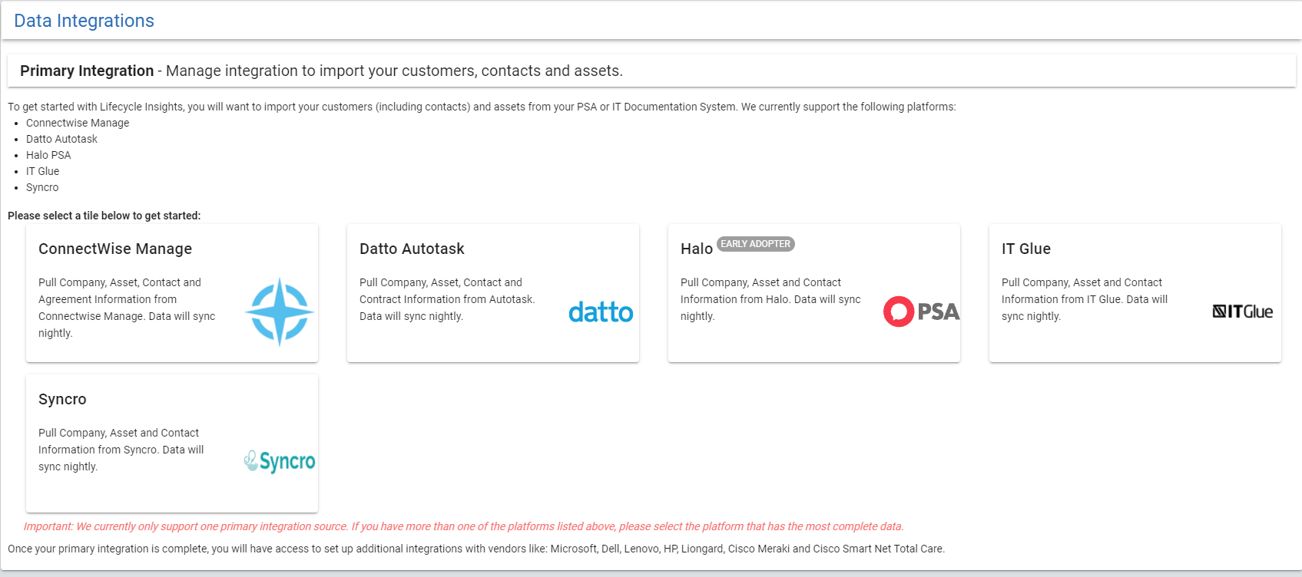Click the Halo PSA logo
The height and width of the screenshot is (577, 1302).
[x=922, y=312]
